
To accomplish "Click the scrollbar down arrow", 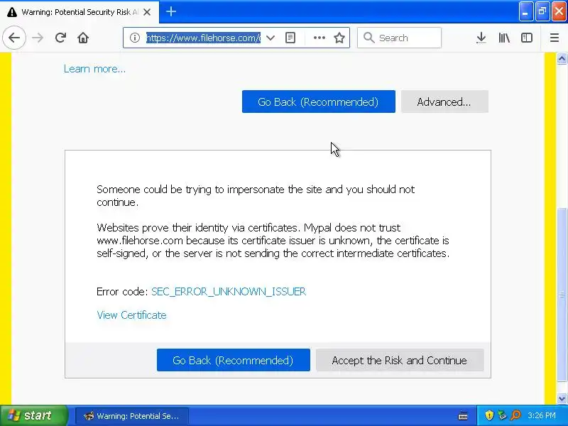I will (x=562, y=399).
